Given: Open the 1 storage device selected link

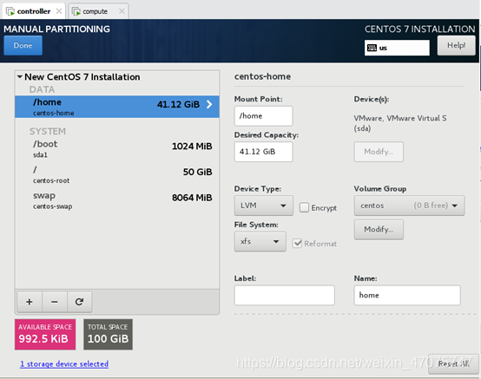Looking at the screenshot, I should 64,364.
